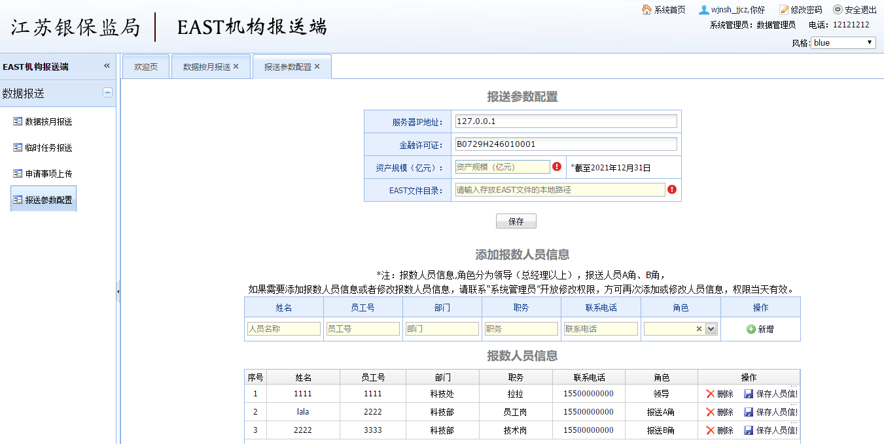Open 申请事项上传 from the sidebar menu
This screenshot has height=444, width=884.
[x=43, y=174]
